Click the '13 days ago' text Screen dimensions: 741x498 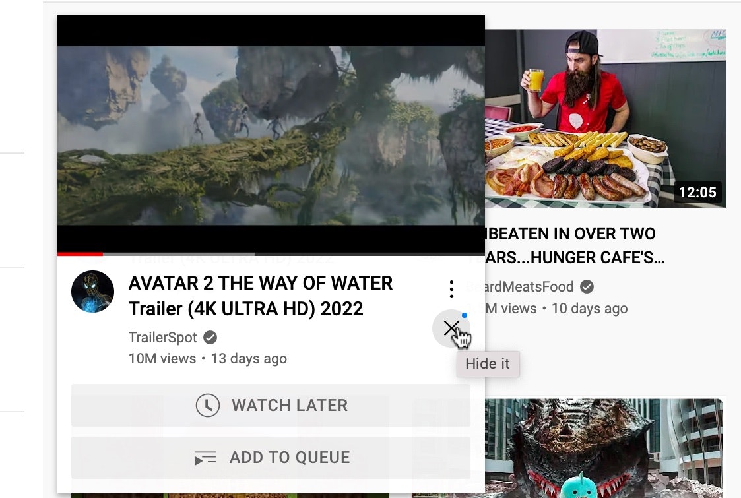pyautogui.click(x=249, y=359)
